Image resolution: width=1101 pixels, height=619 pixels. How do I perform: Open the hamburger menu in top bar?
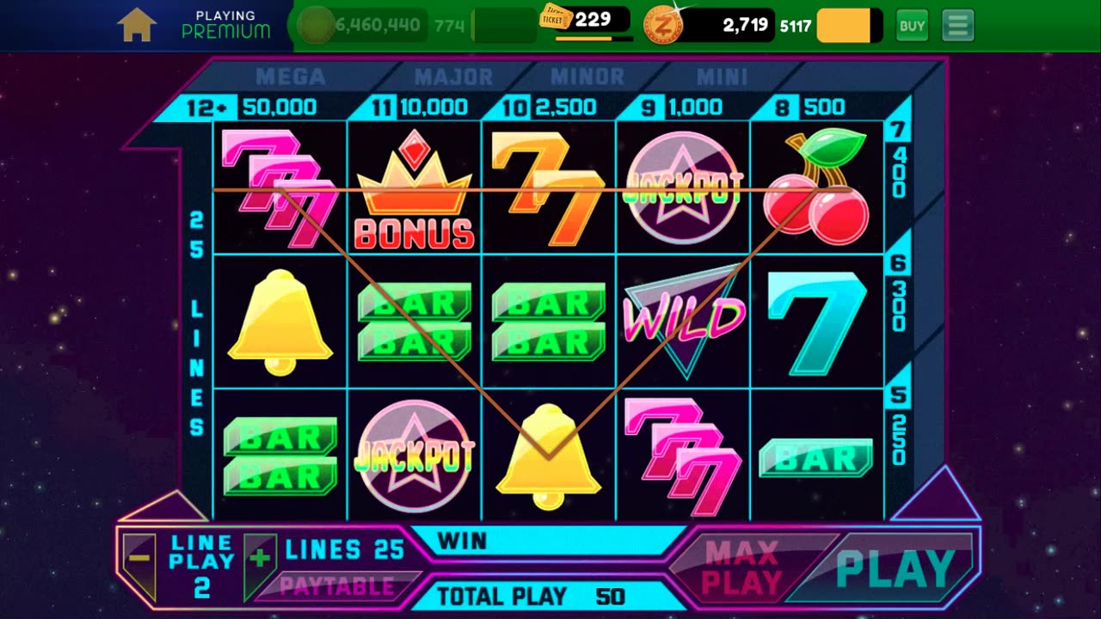957,26
